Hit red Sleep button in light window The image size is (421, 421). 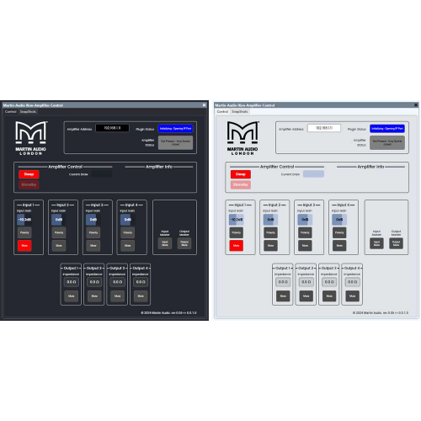(241, 174)
